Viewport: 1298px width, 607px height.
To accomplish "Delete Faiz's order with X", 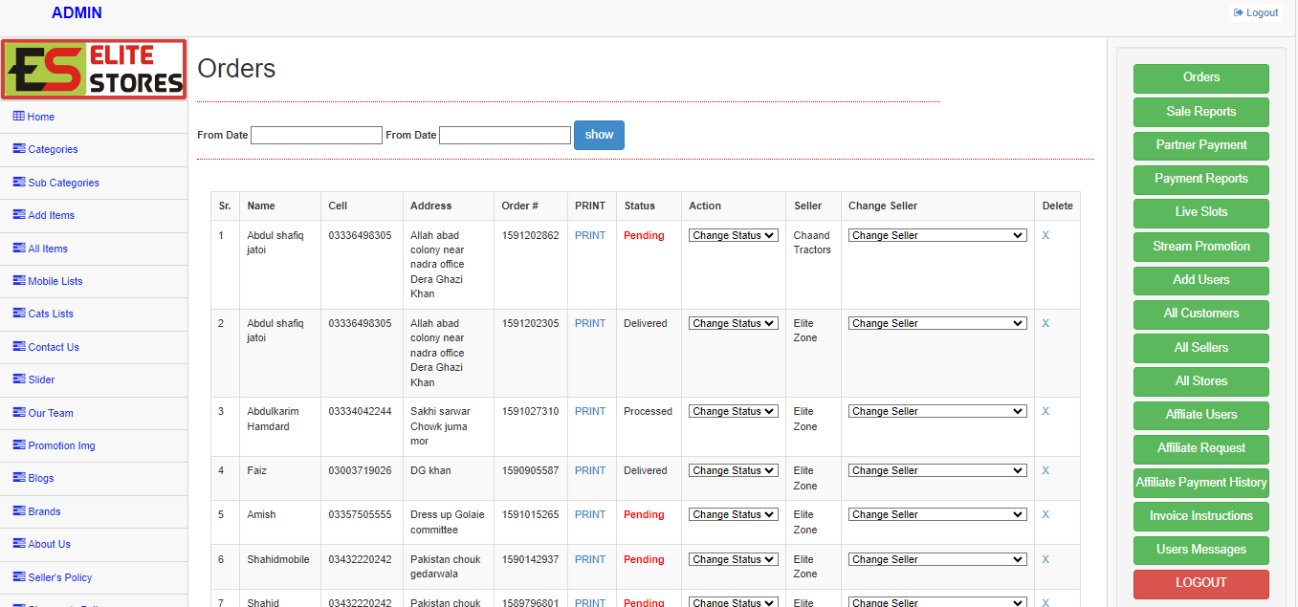I will (x=1045, y=470).
